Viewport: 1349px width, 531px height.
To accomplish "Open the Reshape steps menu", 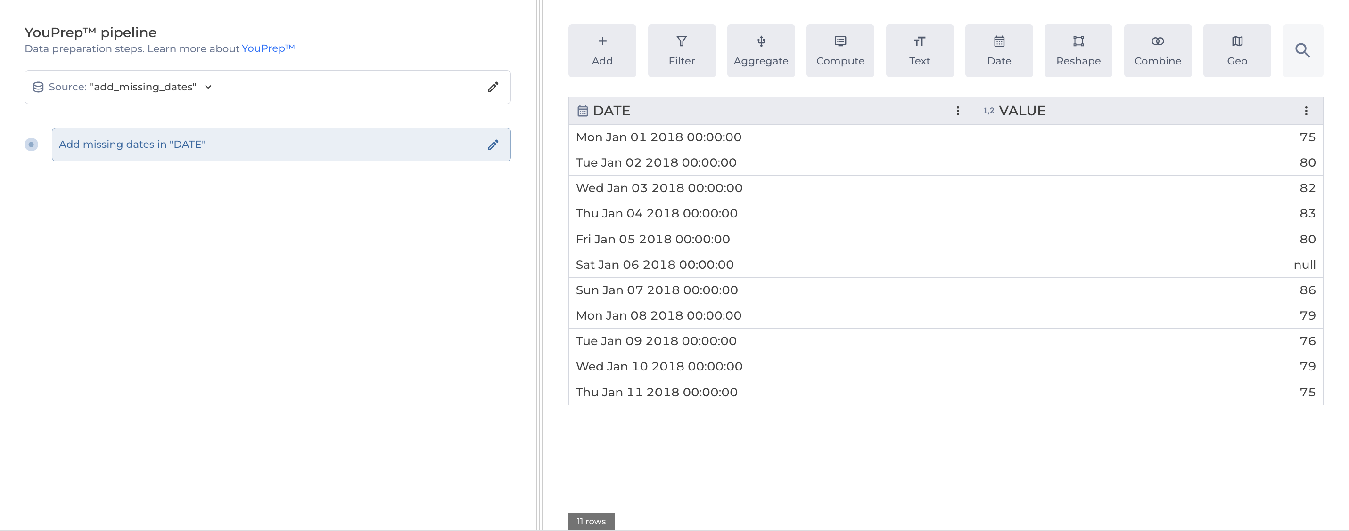I will pyautogui.click(x=1078, y=51).
